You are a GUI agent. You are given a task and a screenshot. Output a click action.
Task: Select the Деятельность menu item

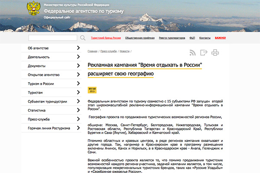pyautogui.click(x=52, y=57)
